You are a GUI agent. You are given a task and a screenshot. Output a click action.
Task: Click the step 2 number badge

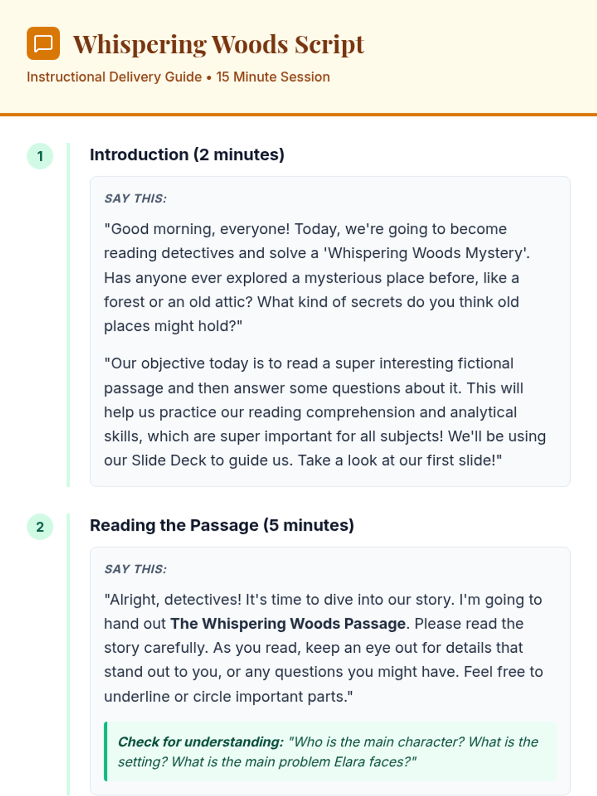pos(40,527)
